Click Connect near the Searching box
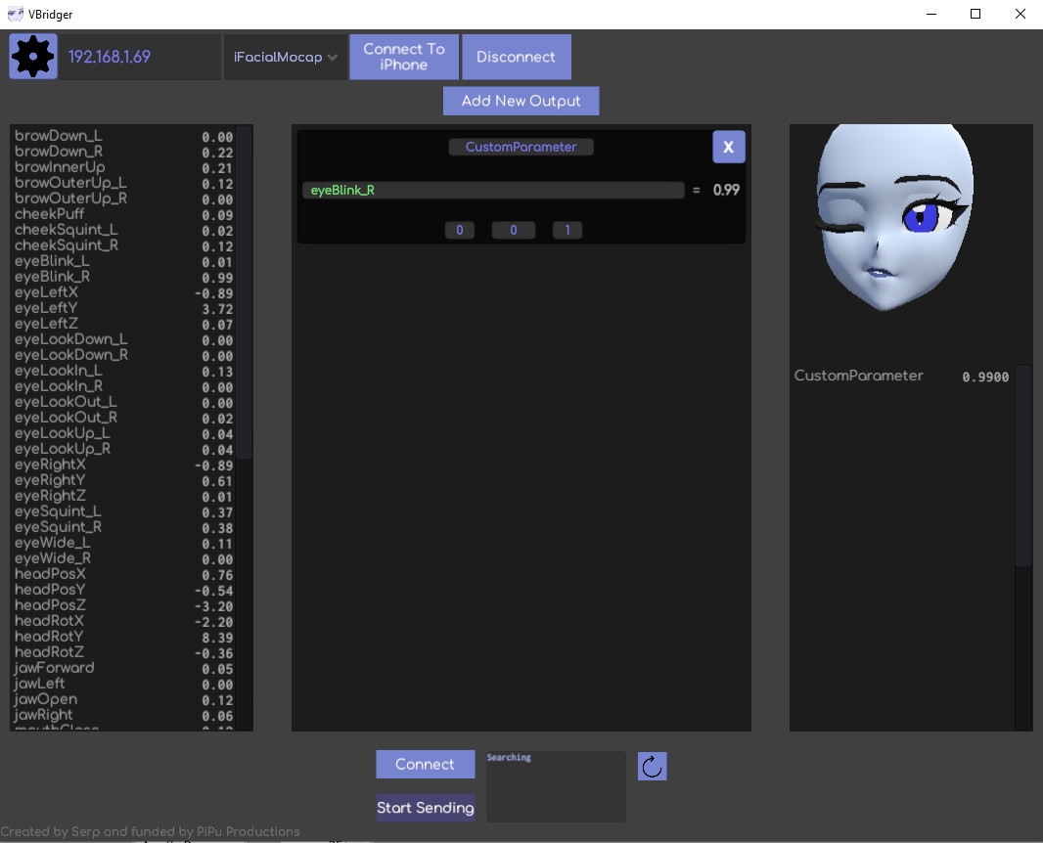 tap(425, 764)
